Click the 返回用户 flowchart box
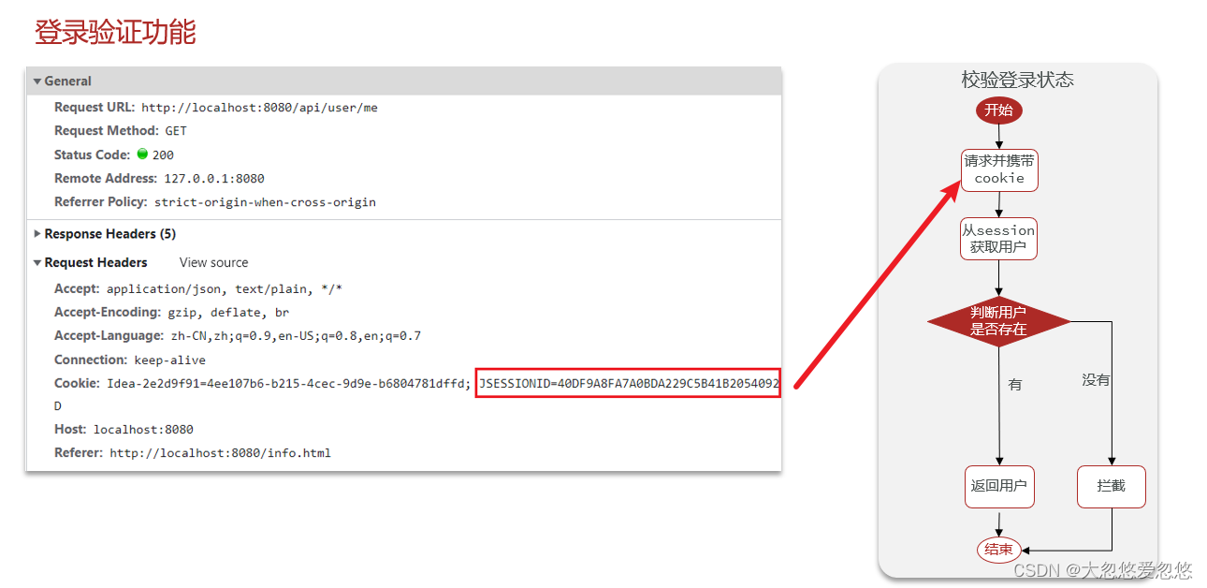The image size is (1207, 588). 999,486
